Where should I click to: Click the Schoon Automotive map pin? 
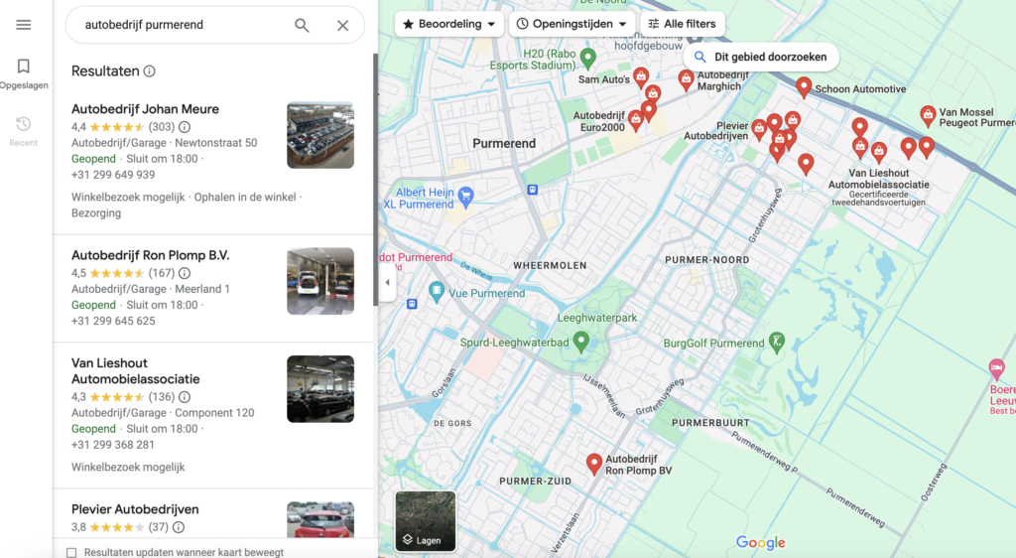804,86
